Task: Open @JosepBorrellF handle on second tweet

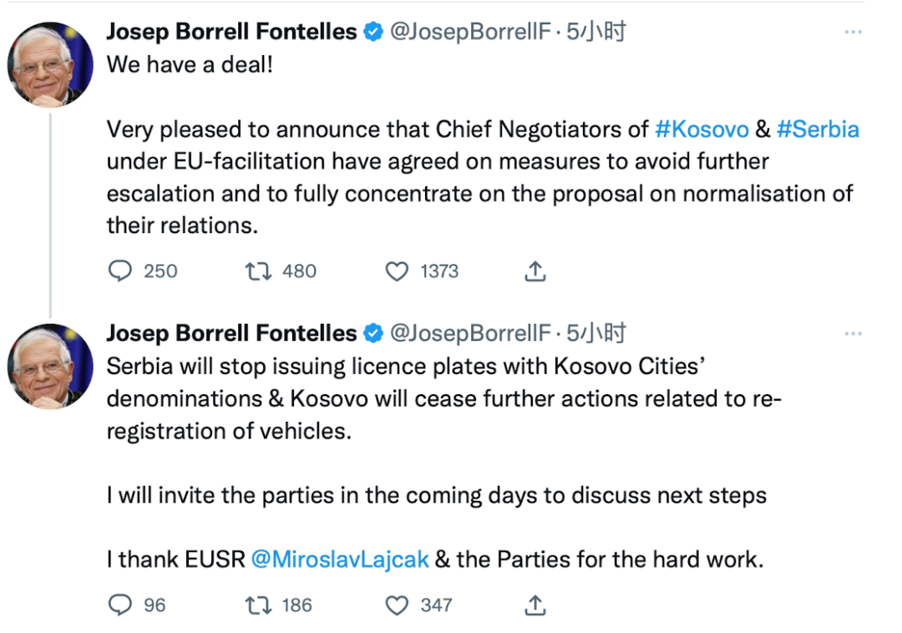Action: coord(470,333)
